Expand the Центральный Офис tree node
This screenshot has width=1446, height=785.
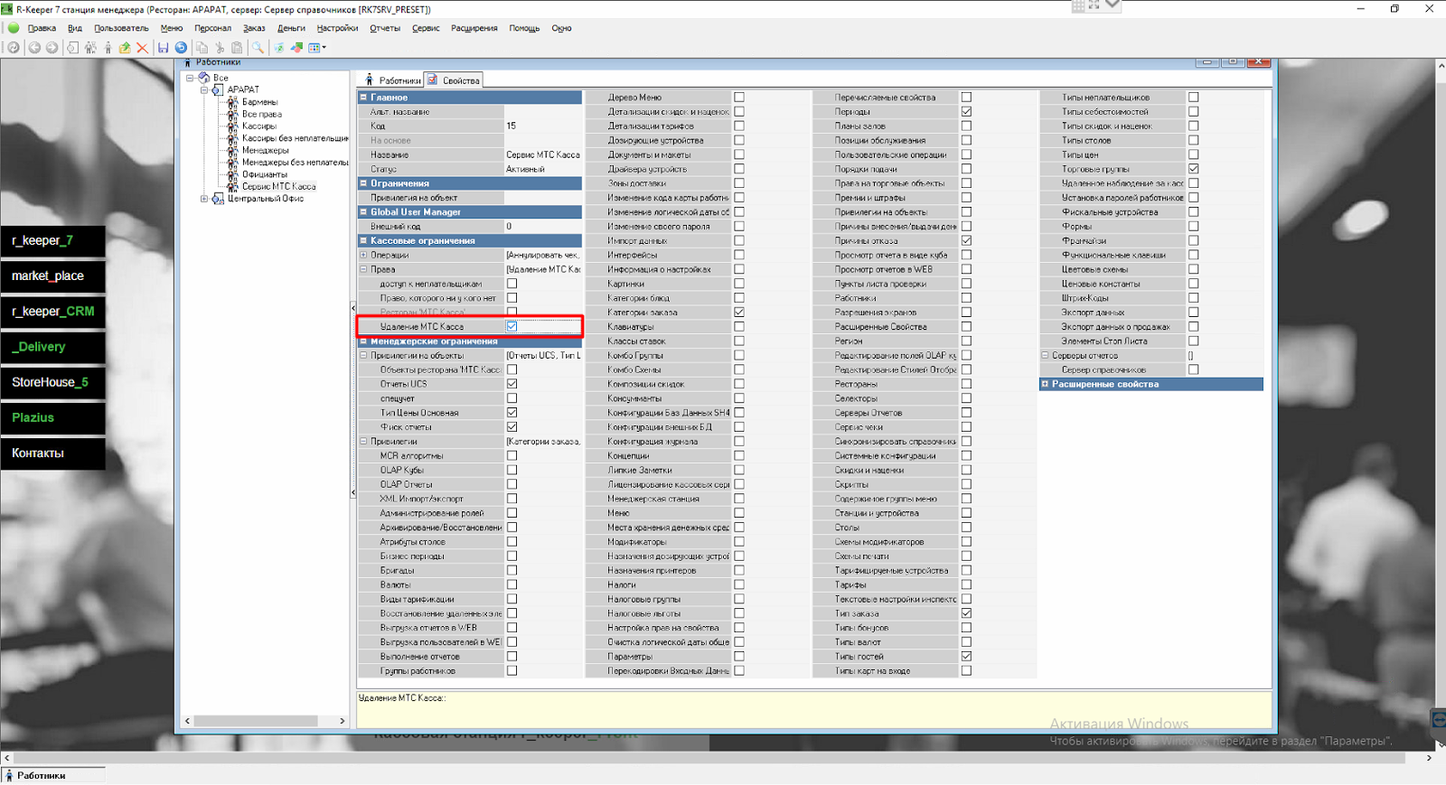[x=204, y=199]
